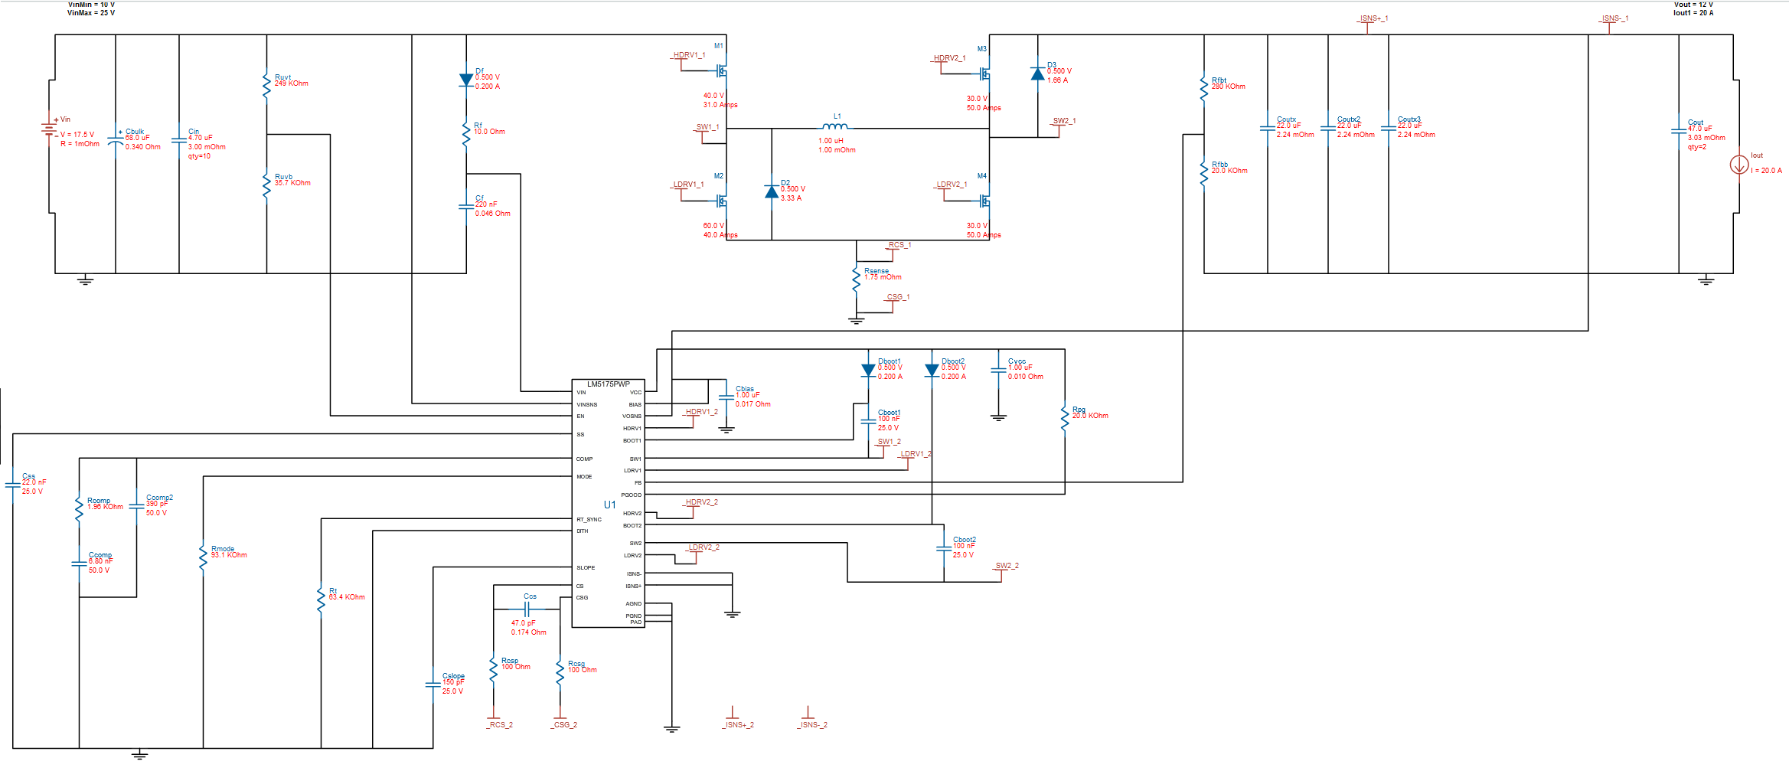Select the Cout output capacitor
The image size is (1789, 771).
click(x=1680, y=130)
